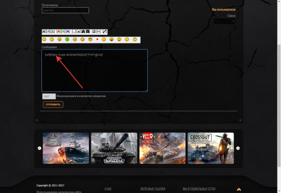Screen dimensions: 281x193
Task: Open the Crossout game banner
Action: point(210,148)
